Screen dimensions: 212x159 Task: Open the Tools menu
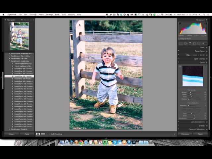point(57,15)
